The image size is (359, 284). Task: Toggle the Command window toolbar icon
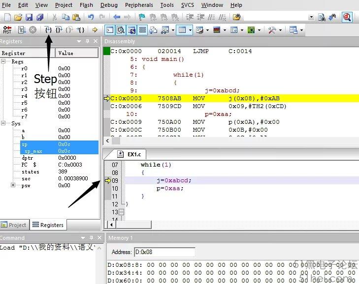coord(110,30)
